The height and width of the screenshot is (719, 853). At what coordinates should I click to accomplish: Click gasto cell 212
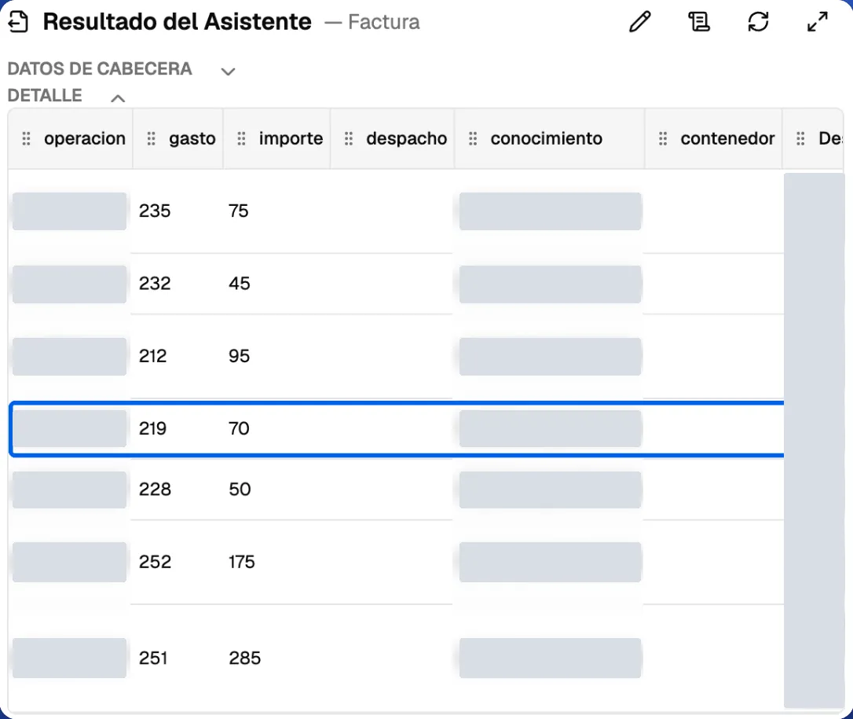coord(152,356)
